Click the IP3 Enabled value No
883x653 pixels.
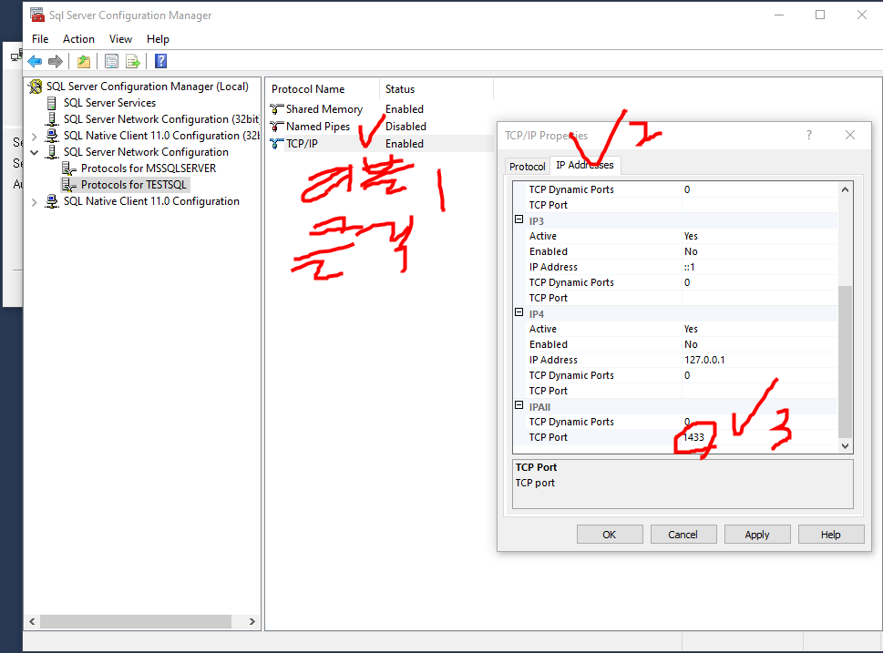coord(691,251)
